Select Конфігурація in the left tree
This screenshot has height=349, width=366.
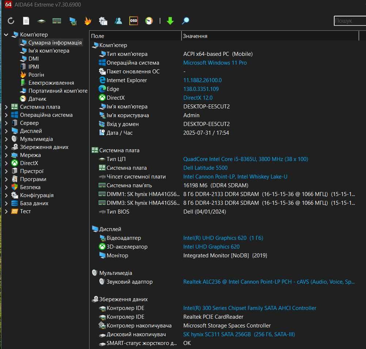pyautogui.click(x=37, y=195)
